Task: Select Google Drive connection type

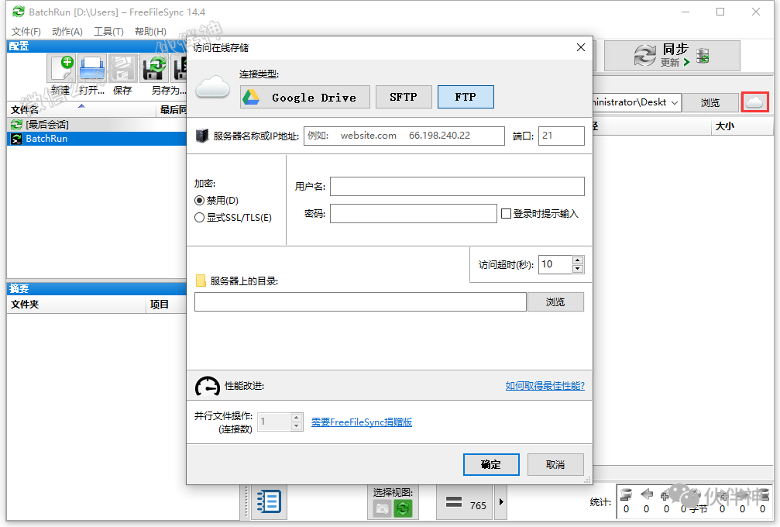Action: click(x=305, y=97)
